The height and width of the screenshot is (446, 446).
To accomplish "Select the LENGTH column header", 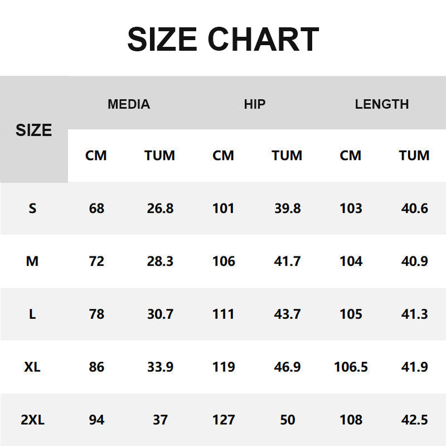I will [x=382, y=104].
